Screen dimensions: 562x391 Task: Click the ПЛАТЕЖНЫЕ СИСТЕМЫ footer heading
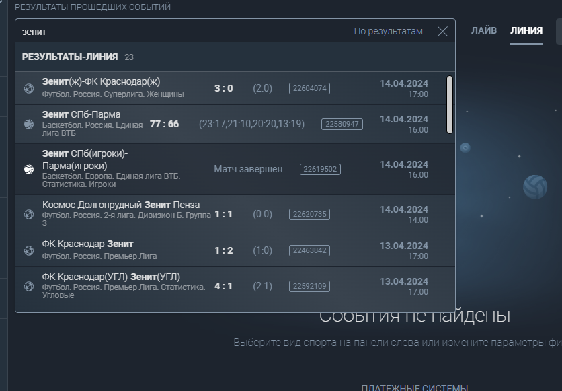click(x=415, y=388)
